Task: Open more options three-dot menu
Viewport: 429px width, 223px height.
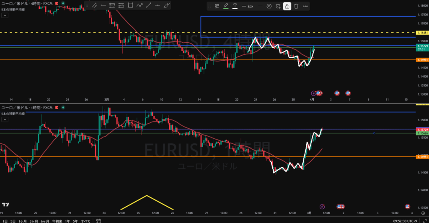Action: tap(305, 6)
